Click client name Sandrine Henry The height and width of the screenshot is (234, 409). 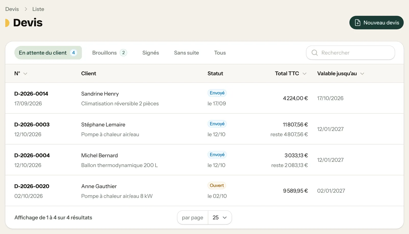coord(100,94)
